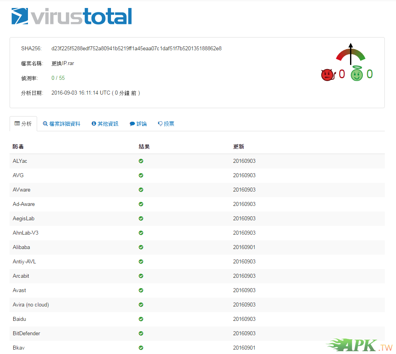Click the green check icon for Ad-Aware

point(141,204)
